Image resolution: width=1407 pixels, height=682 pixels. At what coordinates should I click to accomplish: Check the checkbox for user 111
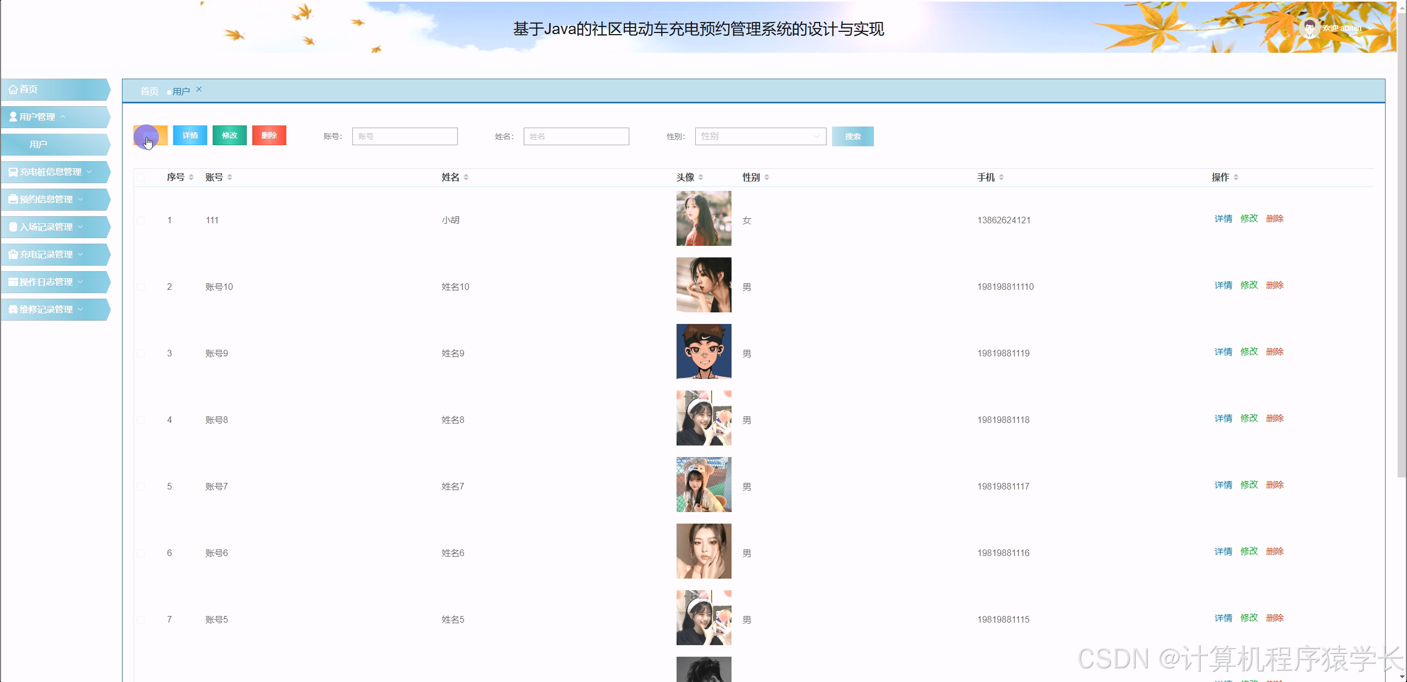(141, 220)
